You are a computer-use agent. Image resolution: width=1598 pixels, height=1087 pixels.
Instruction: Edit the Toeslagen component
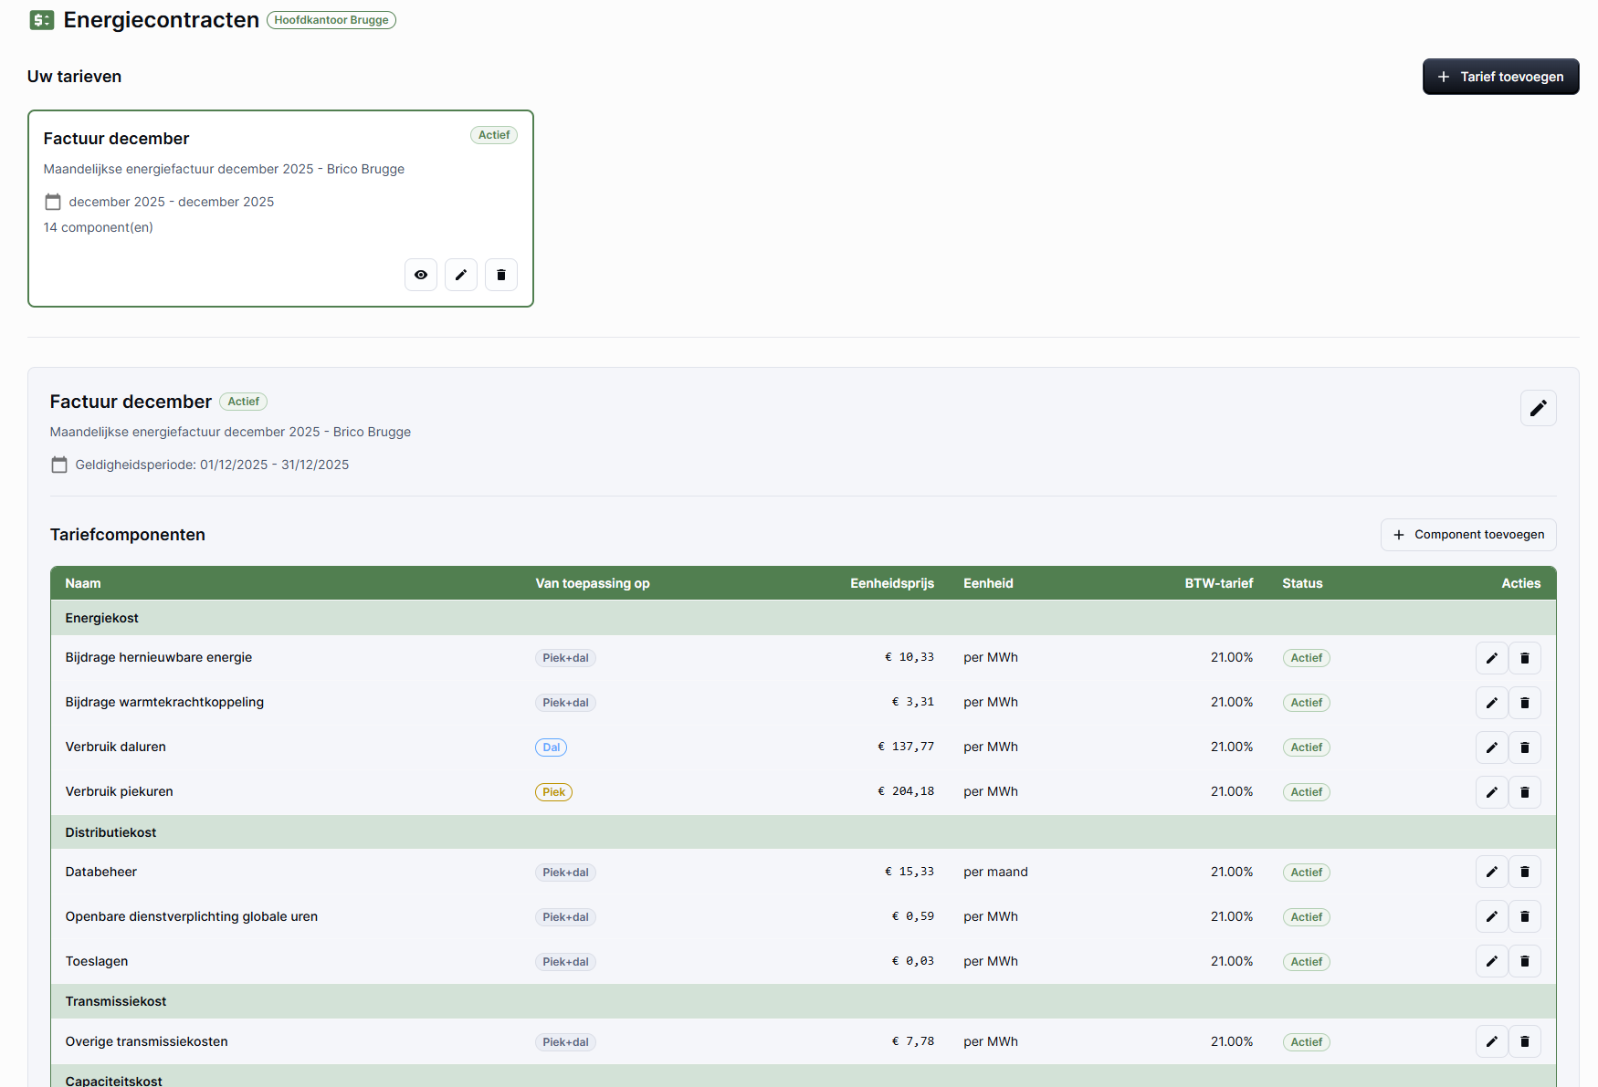[x=1492, y=962]
